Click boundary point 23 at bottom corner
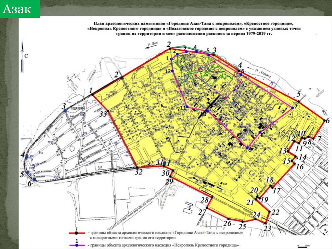The image size is (332, 249). [x=266, y=223]
